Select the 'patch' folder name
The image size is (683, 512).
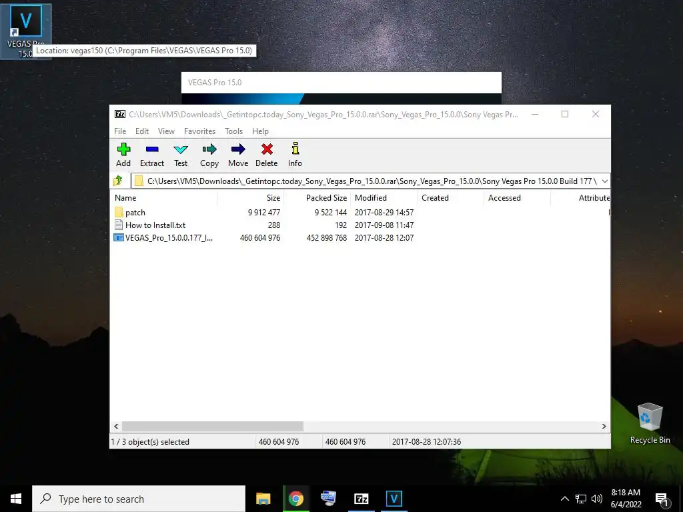(x=135, y=213)
